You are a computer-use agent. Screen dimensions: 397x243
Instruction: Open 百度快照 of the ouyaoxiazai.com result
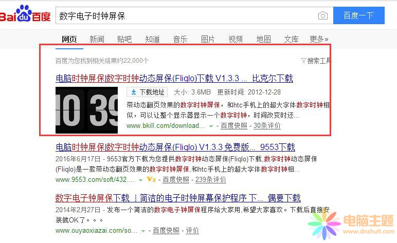coord(166,230)
